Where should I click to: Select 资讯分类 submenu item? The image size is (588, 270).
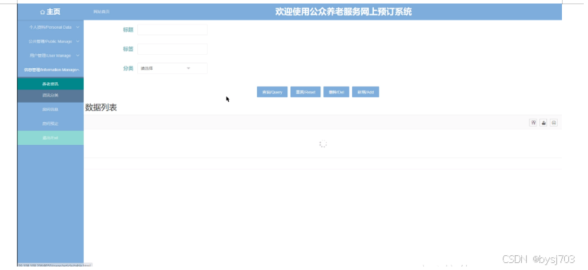pyautogui.click(x=51, y=96)
